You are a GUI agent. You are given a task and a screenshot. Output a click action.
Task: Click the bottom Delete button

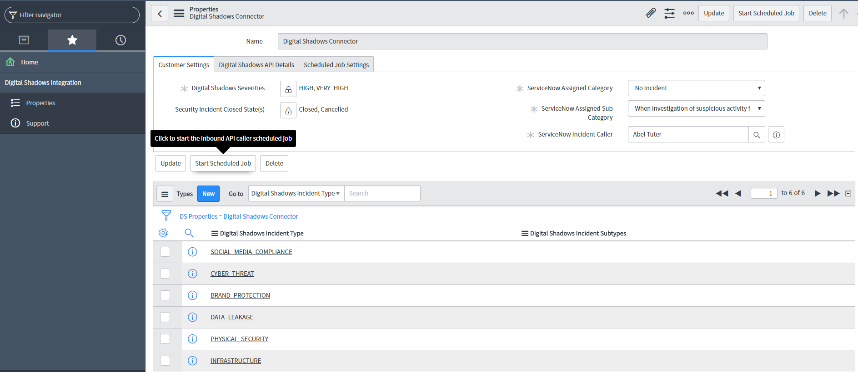click(274, 163)
